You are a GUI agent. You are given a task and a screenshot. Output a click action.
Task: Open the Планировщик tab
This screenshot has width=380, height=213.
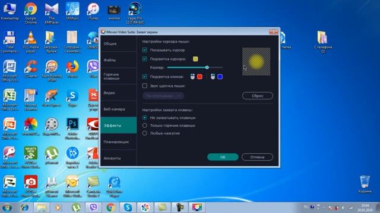[119, 142]
